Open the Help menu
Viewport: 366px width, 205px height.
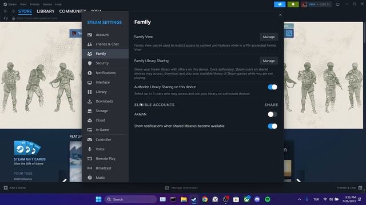pyautogui.click(x=58, y=4)
